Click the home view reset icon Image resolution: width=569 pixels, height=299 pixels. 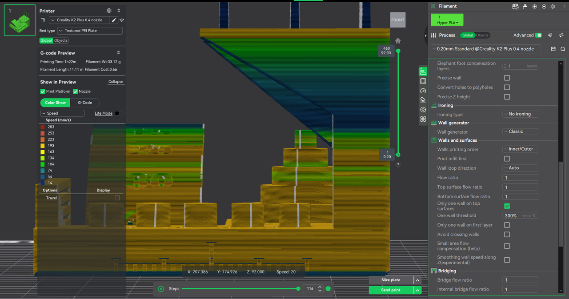398,41
